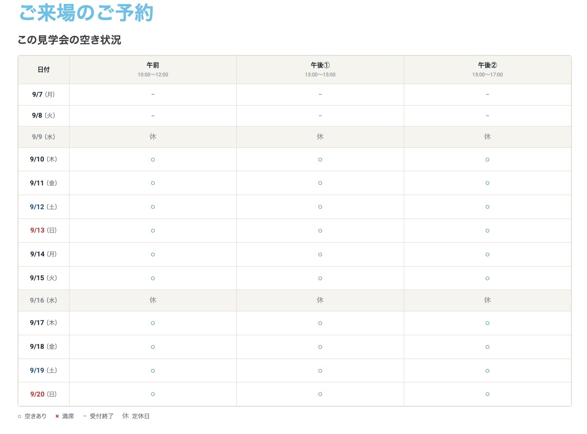Click the 9/15 (火) date cell
587x434 pixels.
coord(44,278)
